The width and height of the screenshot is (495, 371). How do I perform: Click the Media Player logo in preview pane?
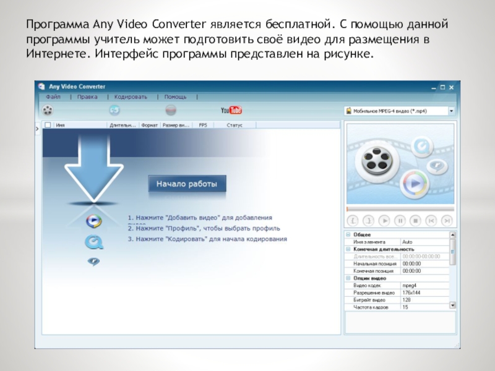pos(415,183)
